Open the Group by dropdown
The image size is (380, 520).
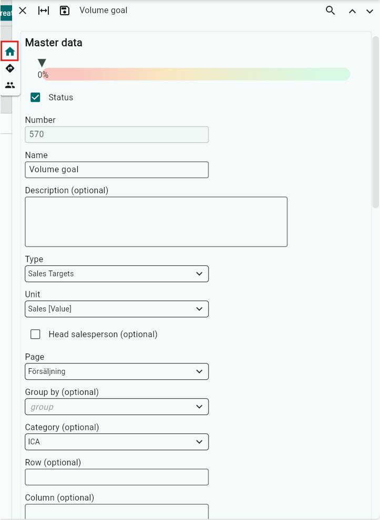[117, 407]
